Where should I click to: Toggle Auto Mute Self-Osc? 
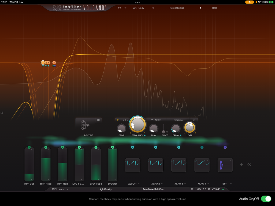tap(153, 189)
